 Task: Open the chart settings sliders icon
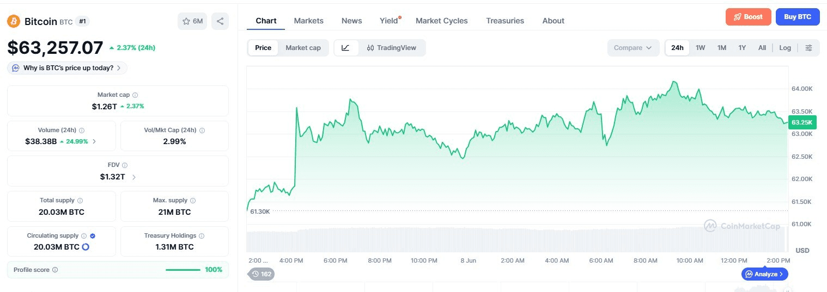click(808, 48)
